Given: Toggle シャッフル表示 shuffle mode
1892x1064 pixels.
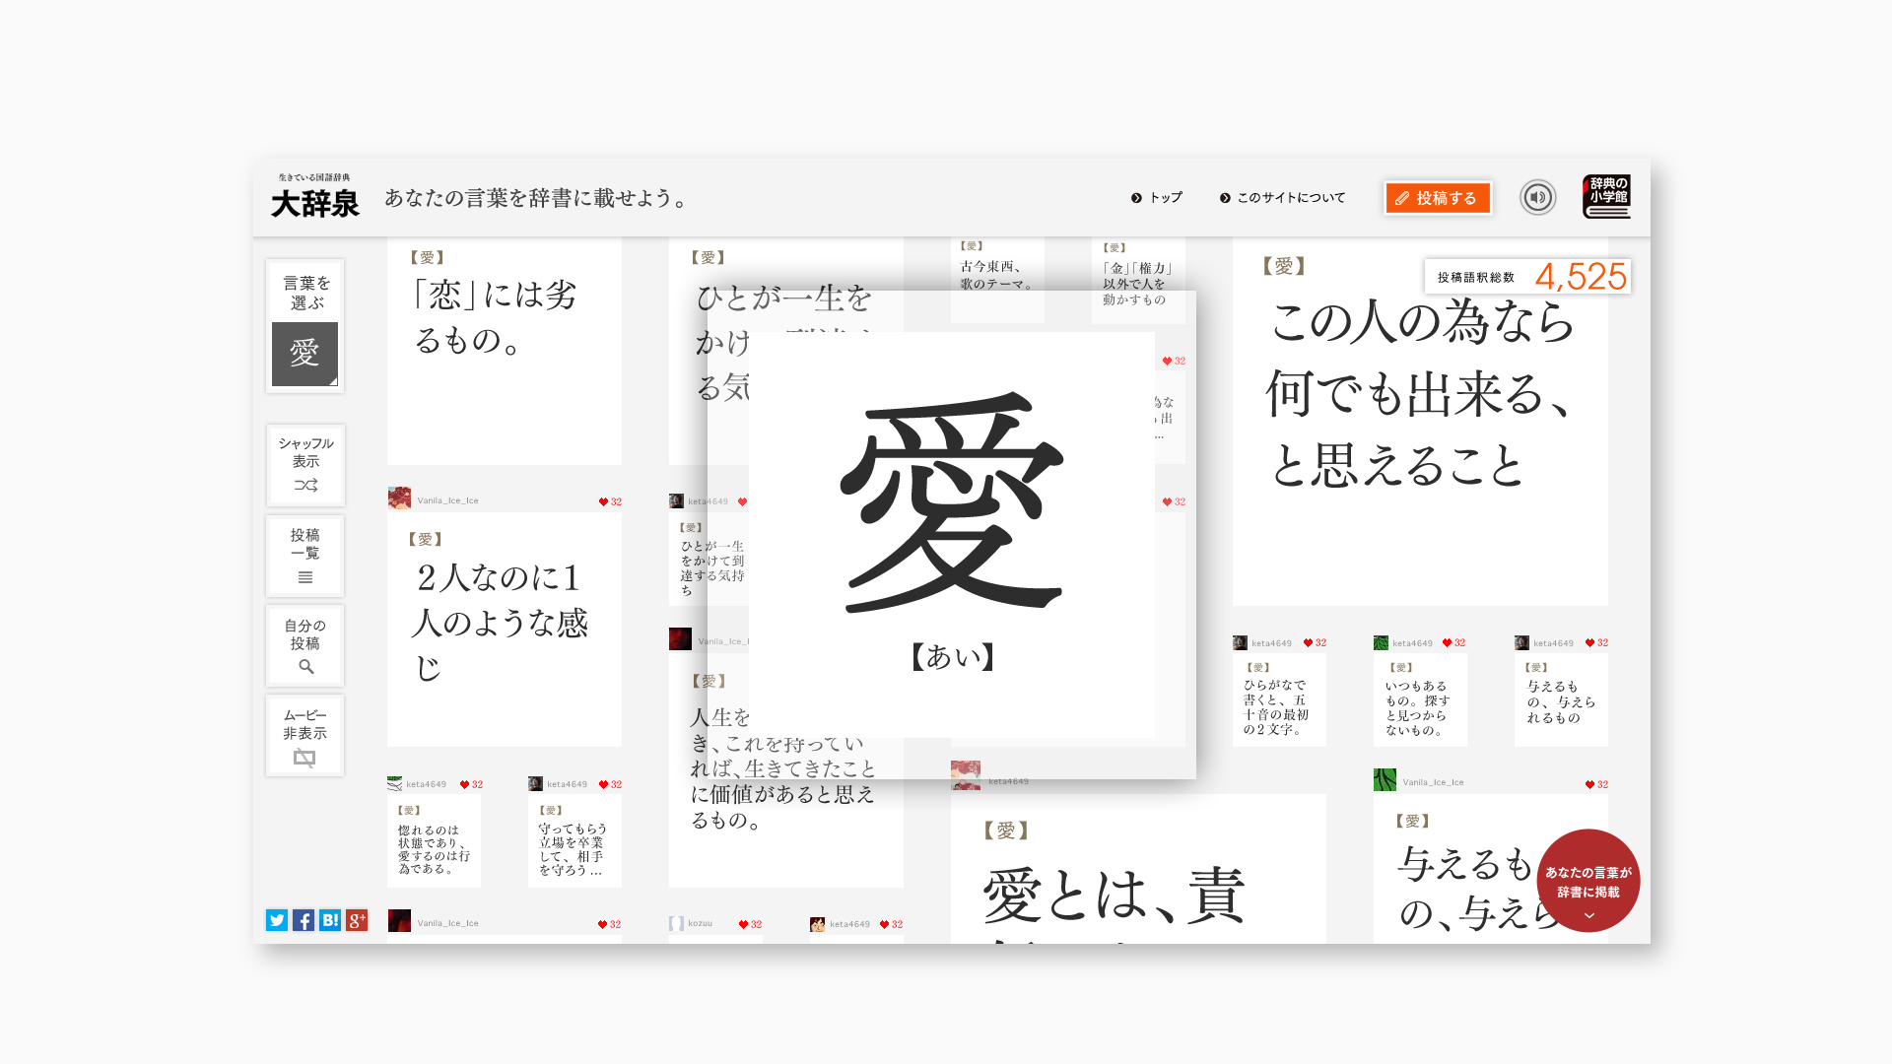Looking at the screenshot, I should (x=305, y=466).
